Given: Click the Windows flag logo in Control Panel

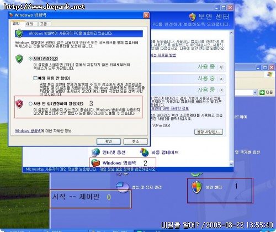Looking at the screenshot, I should (x=269, y=75).
